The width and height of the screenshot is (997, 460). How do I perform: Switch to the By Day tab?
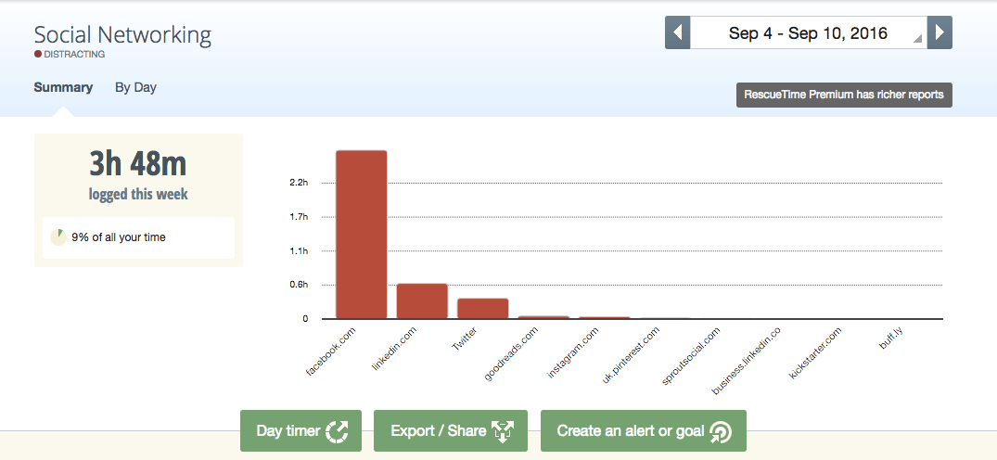135,87
